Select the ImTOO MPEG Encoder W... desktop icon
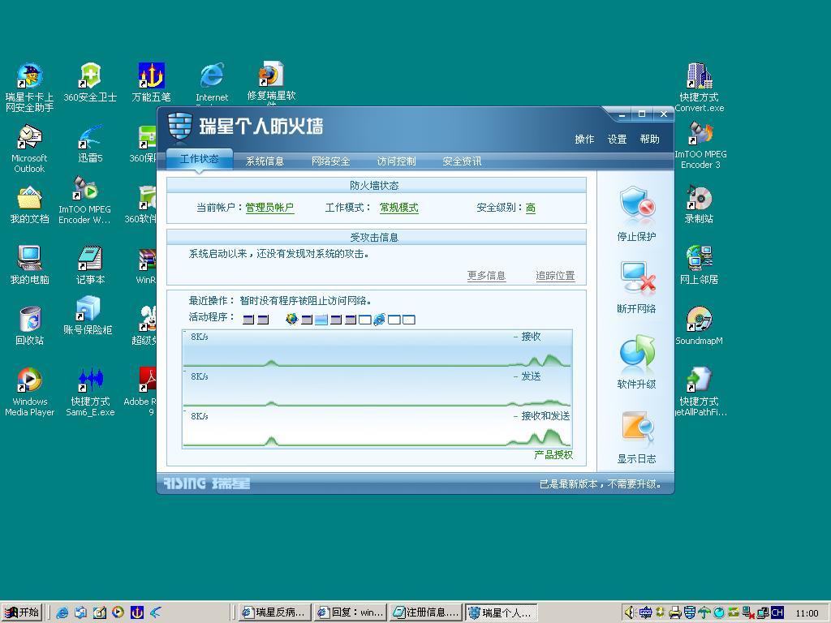Image resolution: width=831 pixels, height=623 pixels. 84,201
